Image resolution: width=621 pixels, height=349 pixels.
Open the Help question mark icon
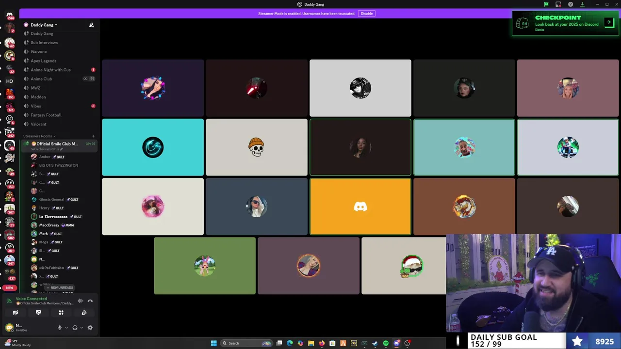tap(571, 4)
